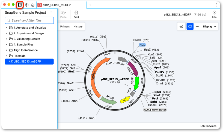Click the green EGFP feature arrow
This screenshot has height=132, width=223.
tap(137, 84)
